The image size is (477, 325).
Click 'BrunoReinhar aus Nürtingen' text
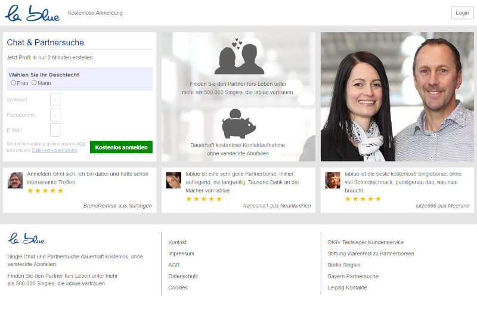coord(117,206)
